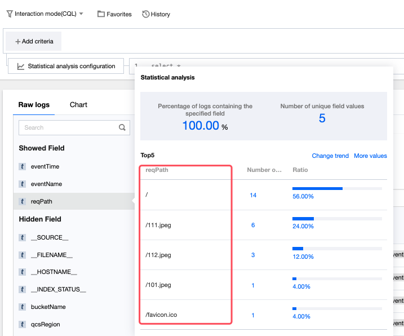
Task: Switch to the Raw logs tab
Action: click(x=34, y=105)
